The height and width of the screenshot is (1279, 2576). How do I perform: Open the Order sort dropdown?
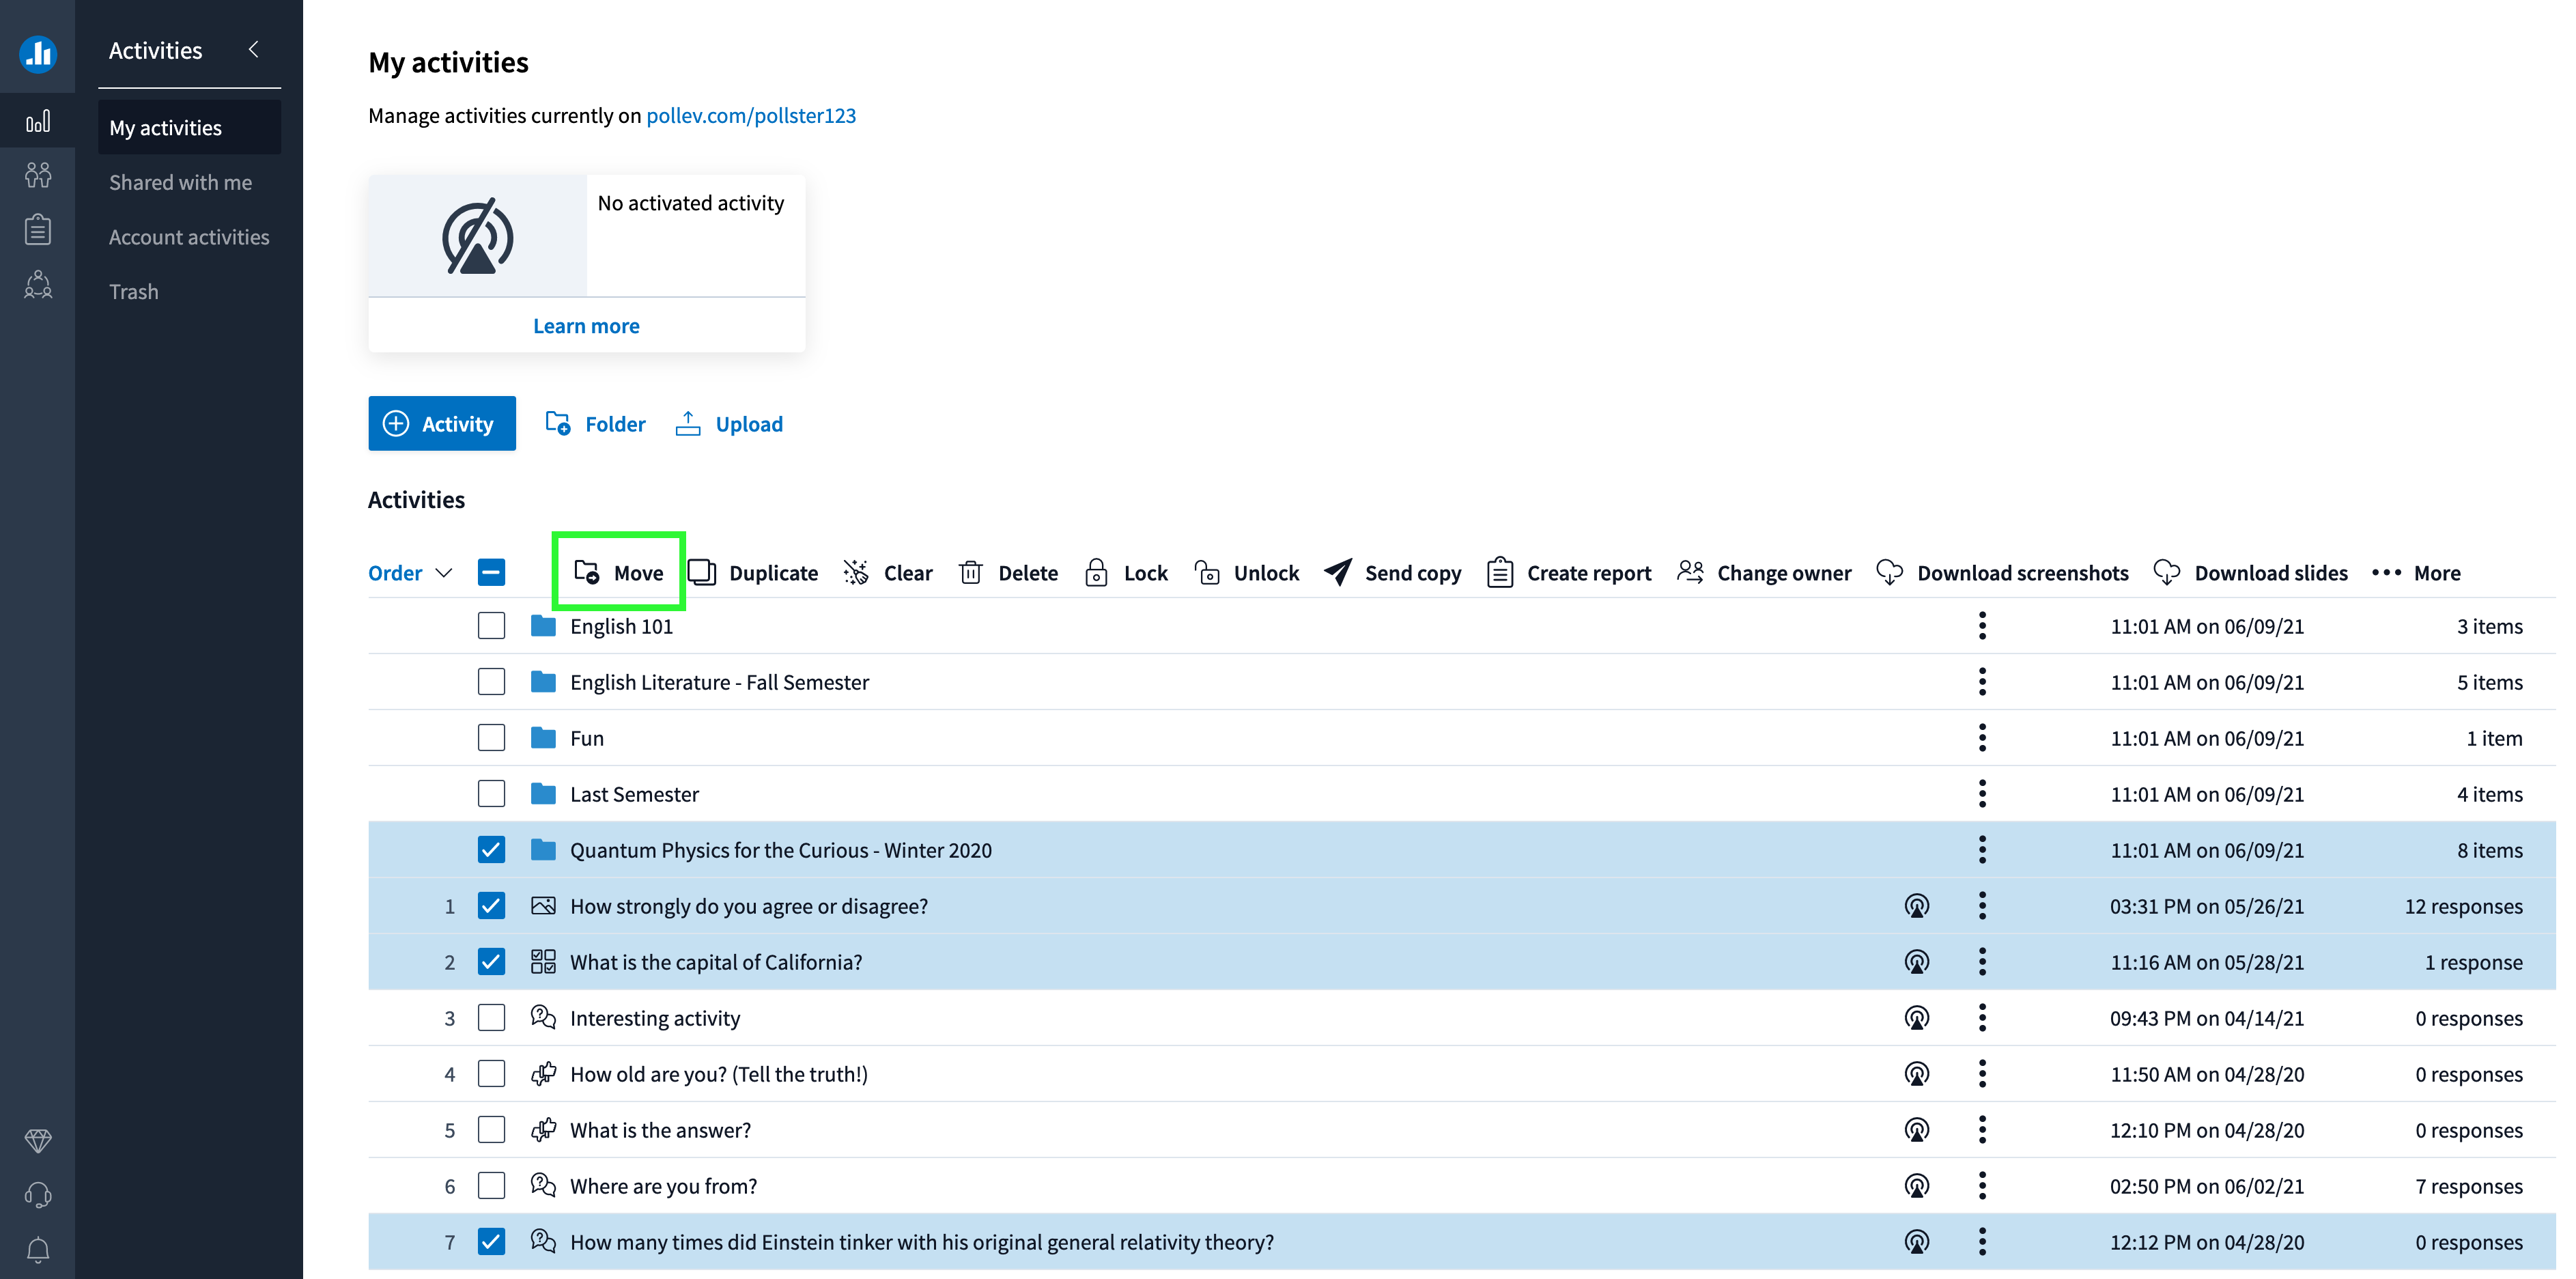(x=411, y=573)
